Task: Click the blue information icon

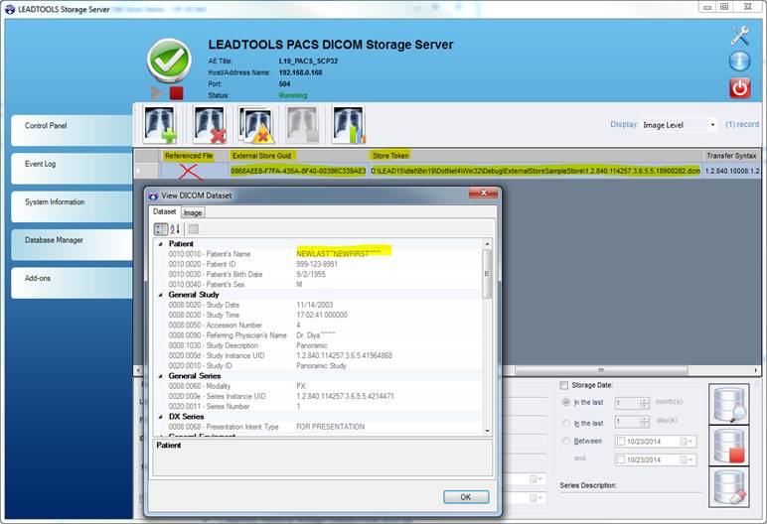Action: (x=739, y=62)
